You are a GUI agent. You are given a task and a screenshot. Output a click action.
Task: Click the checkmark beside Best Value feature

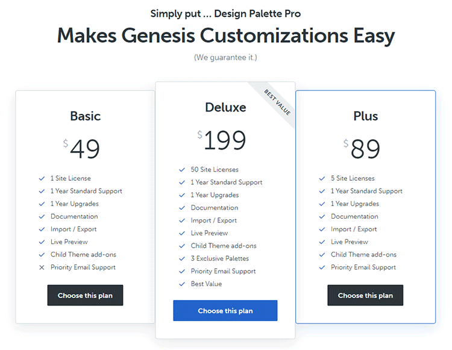pos(182,284)
